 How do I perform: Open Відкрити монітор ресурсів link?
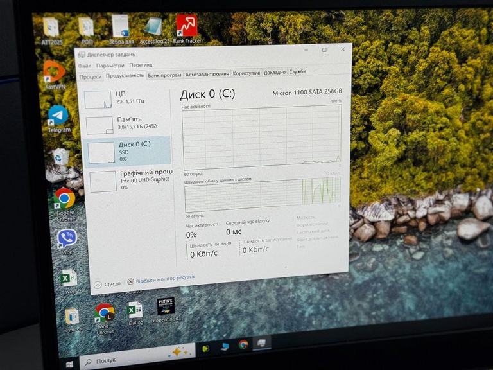(x=166, y=279)
